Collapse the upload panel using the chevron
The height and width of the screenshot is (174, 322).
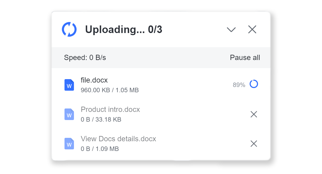(231, 30)
